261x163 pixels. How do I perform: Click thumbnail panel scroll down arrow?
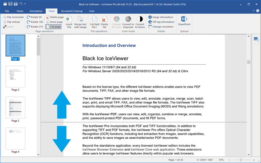pyautogui.click(x=38, y=155)
